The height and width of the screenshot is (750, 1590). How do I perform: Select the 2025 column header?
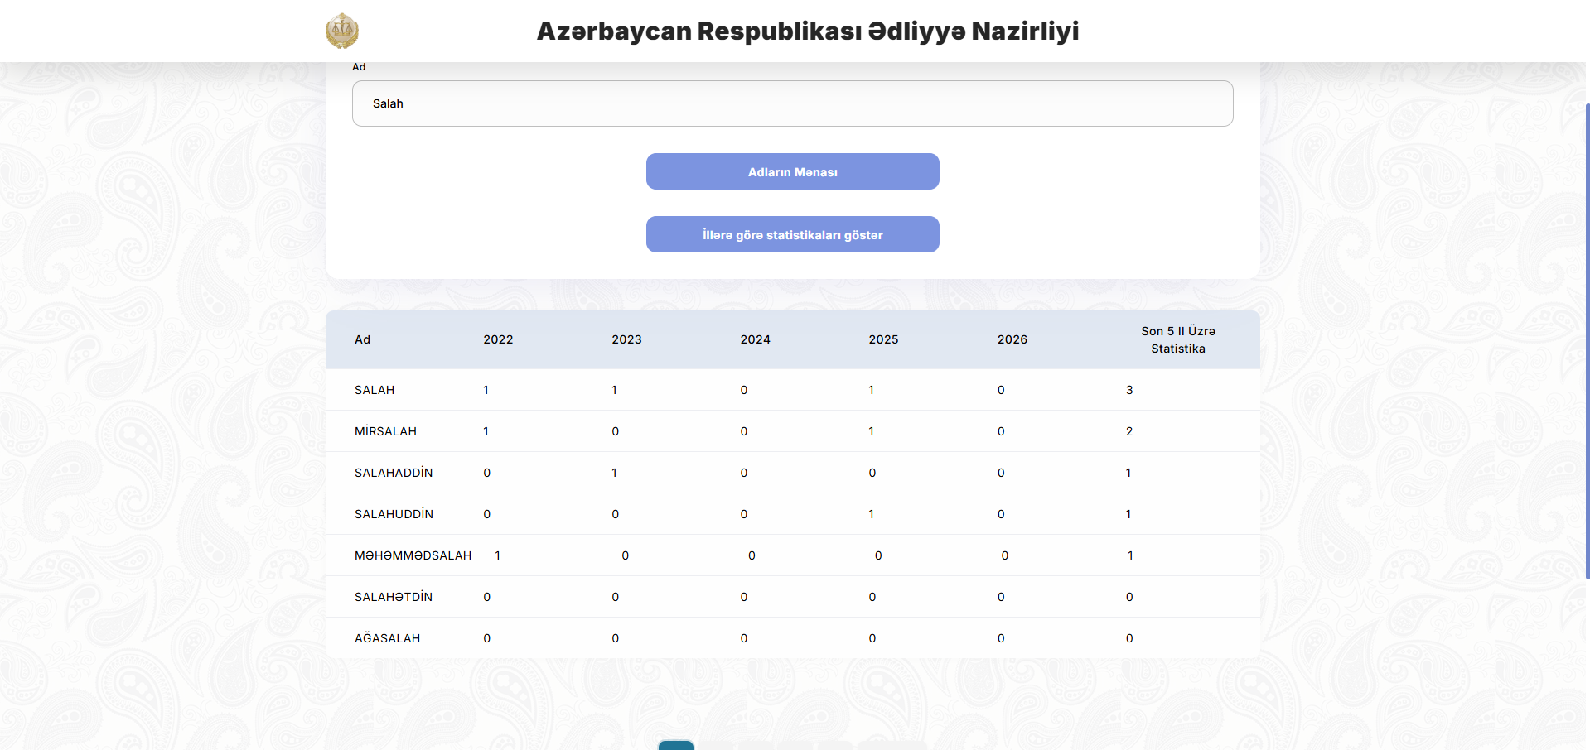pyautogui.click(x=883, y=339)
